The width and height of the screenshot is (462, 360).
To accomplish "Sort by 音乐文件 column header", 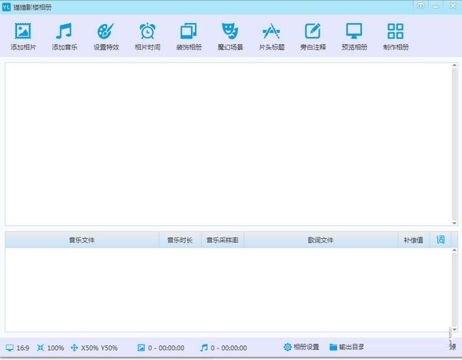I will pyautogui.click(x=82, y=240).
